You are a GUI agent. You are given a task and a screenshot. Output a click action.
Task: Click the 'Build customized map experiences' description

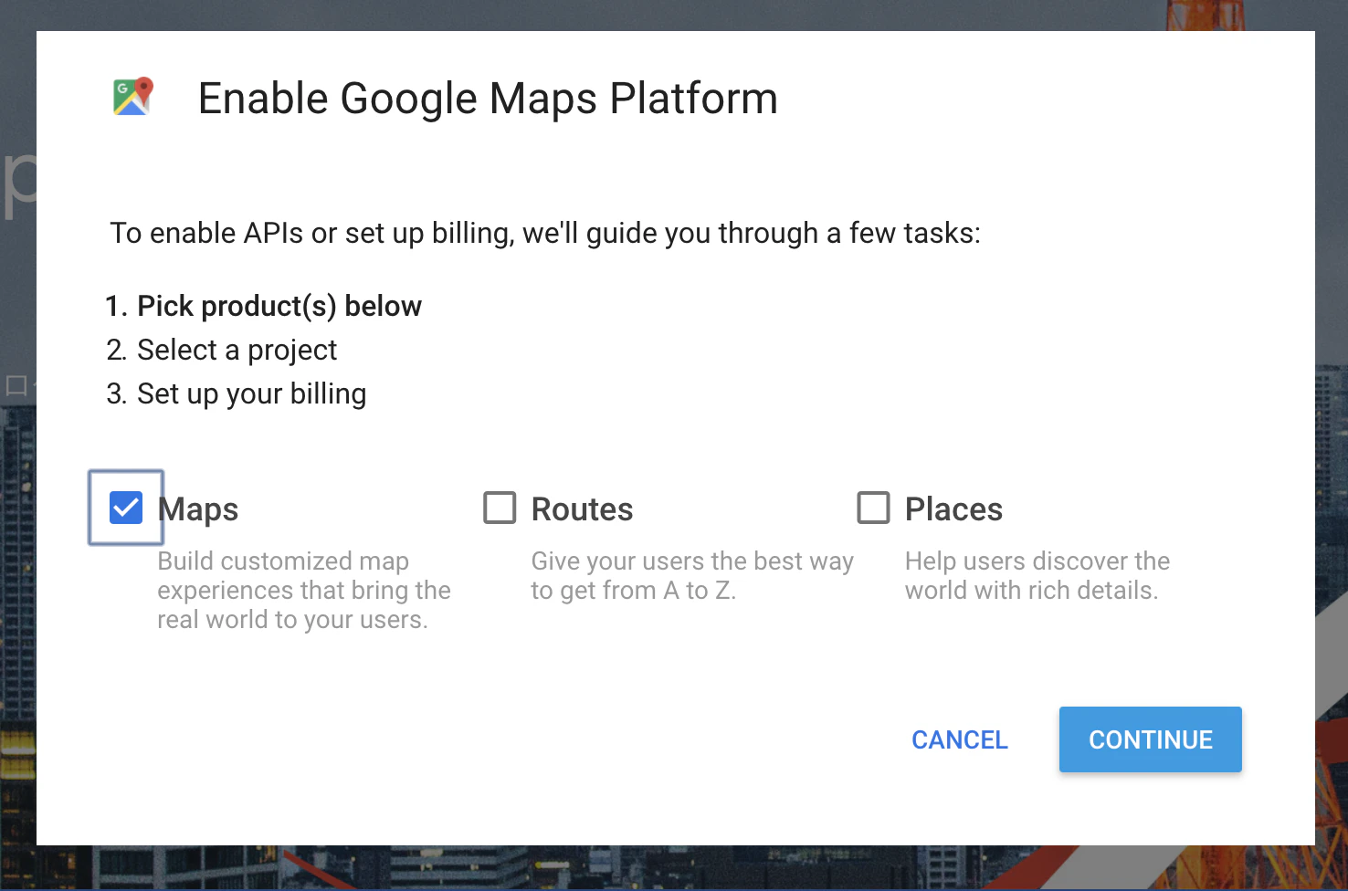pos(304,590)
